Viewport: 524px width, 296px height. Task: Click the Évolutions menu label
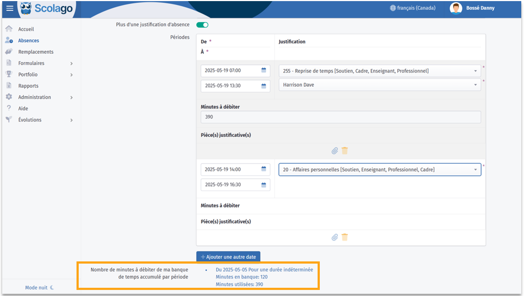(x=30, y=120)
